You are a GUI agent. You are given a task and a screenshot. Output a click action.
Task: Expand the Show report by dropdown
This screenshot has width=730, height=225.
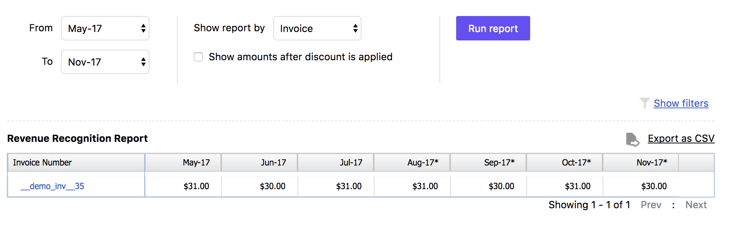317,29
